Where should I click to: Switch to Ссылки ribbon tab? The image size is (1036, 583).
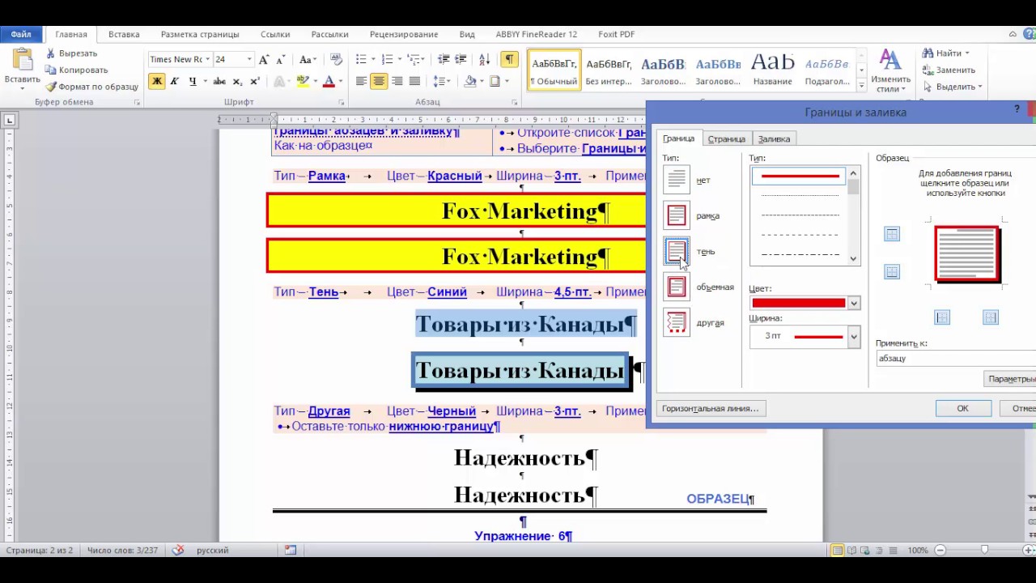275,34
